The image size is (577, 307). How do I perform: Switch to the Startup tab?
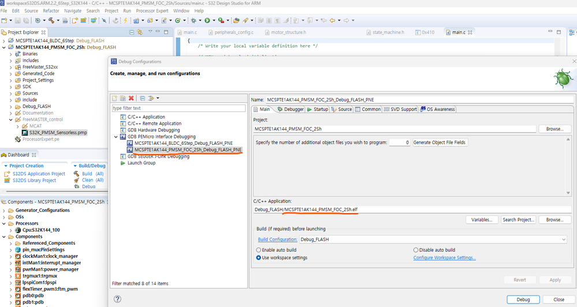(317, 109)
